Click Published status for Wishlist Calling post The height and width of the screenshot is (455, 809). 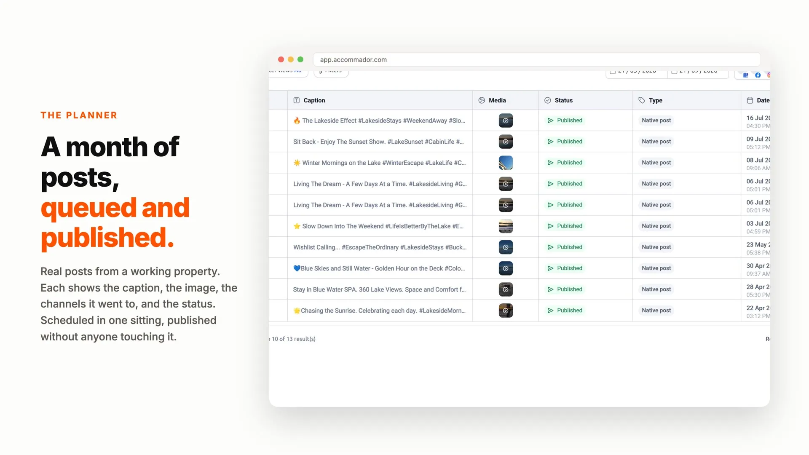565,247
